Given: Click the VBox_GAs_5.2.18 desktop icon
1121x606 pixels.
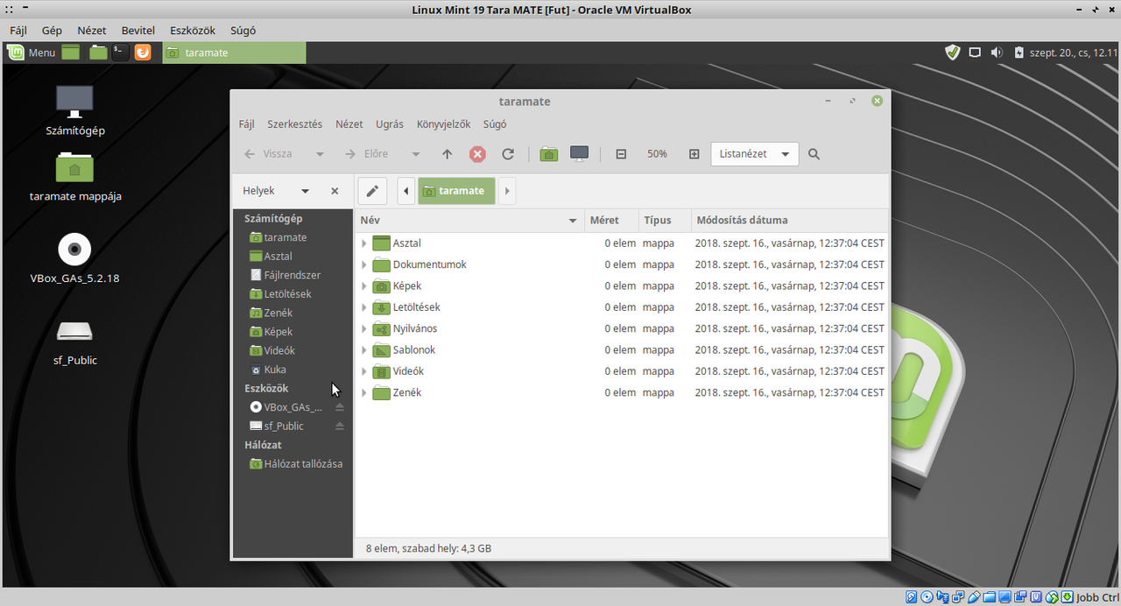Looking at the screenshot, I should (x=74, y=260).
